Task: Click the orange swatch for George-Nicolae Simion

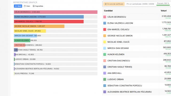Action: click(x=105, y=35)
